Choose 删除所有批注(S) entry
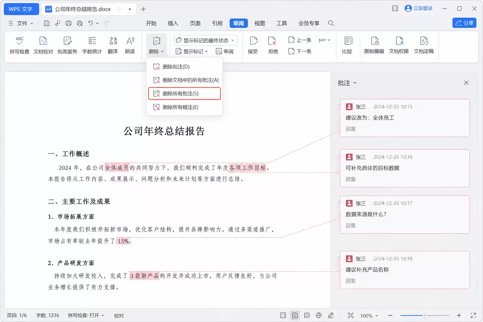This screenshot has width=483, height=322. coord(184,94)
